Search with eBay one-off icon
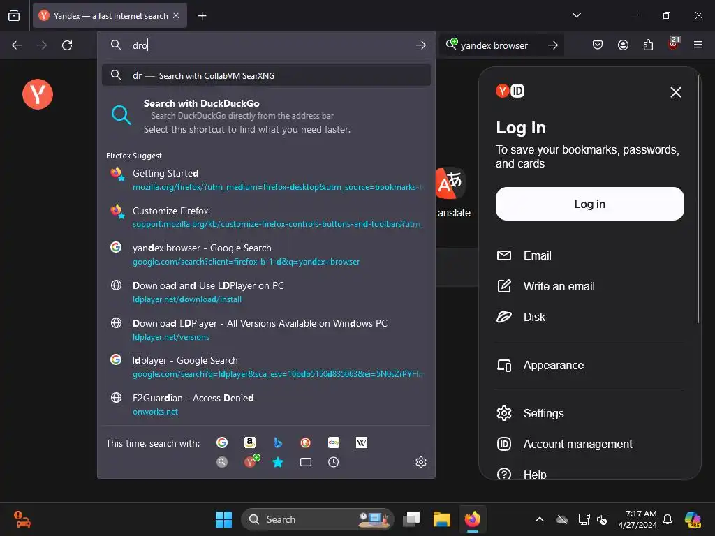 333,442
